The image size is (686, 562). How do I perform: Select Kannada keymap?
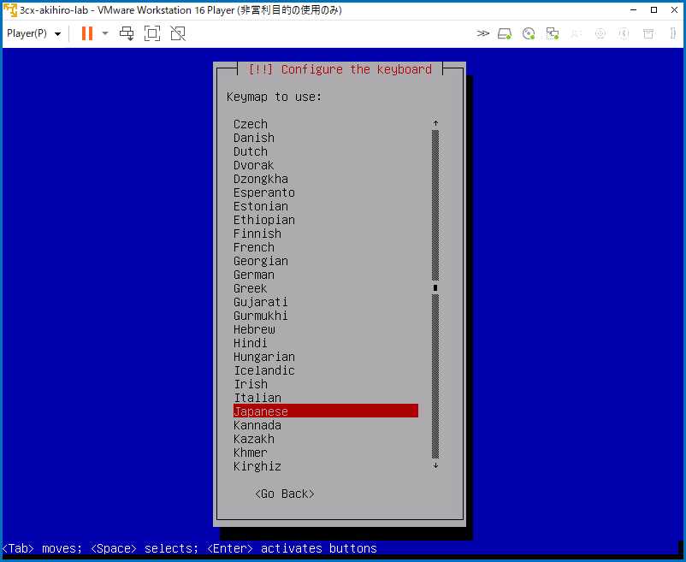pyautogui.click(x=326, y=425)
